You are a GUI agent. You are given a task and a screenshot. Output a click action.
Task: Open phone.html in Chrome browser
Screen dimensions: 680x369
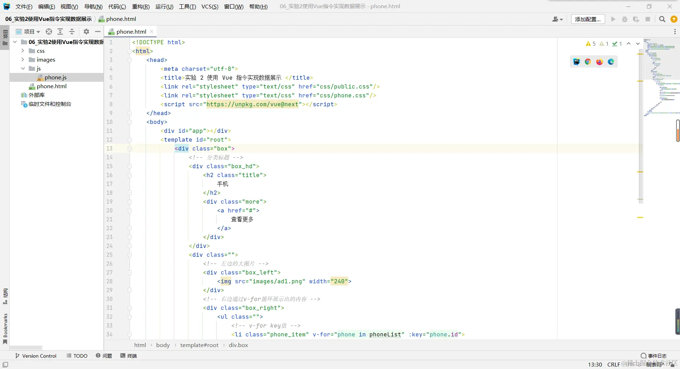588,62
